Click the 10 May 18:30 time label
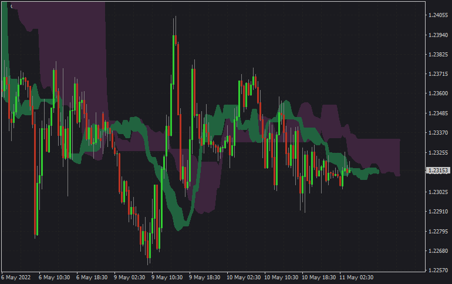 (319, 278)
